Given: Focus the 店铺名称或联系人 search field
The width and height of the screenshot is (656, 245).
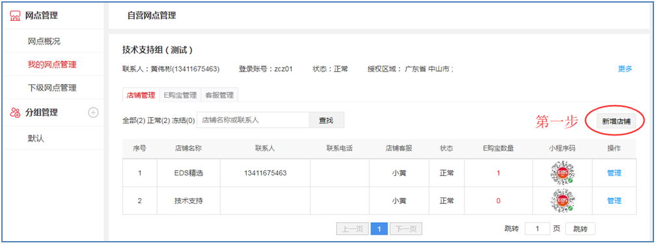Looking at the screenshot, I should click(x=253, y=120).
